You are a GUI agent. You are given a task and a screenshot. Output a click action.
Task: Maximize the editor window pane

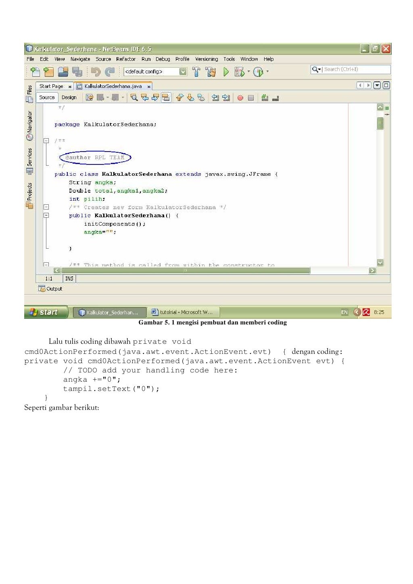pos(386,85)
